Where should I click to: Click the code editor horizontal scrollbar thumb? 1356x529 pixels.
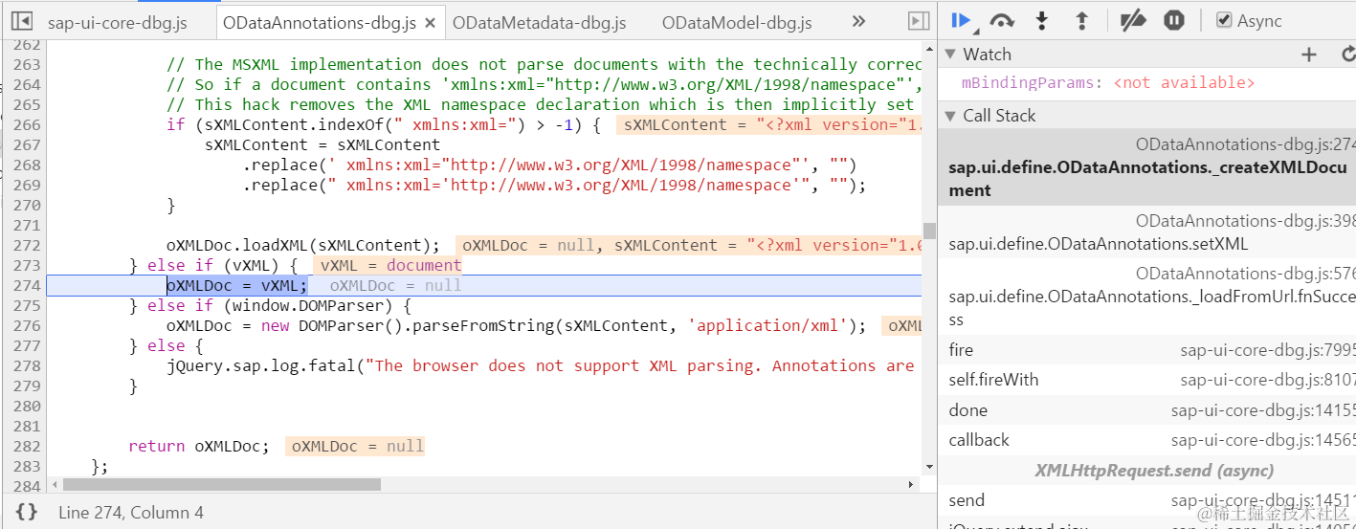pyautogui.click(x=220, y=484)
